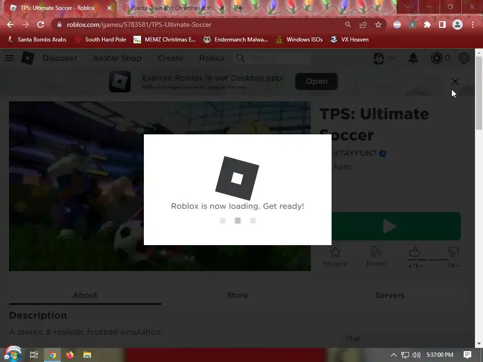Open MEMZ Christmas bookmark
Image resolution: width=483 pixels, height=362 pixels.
coord(165,40)
